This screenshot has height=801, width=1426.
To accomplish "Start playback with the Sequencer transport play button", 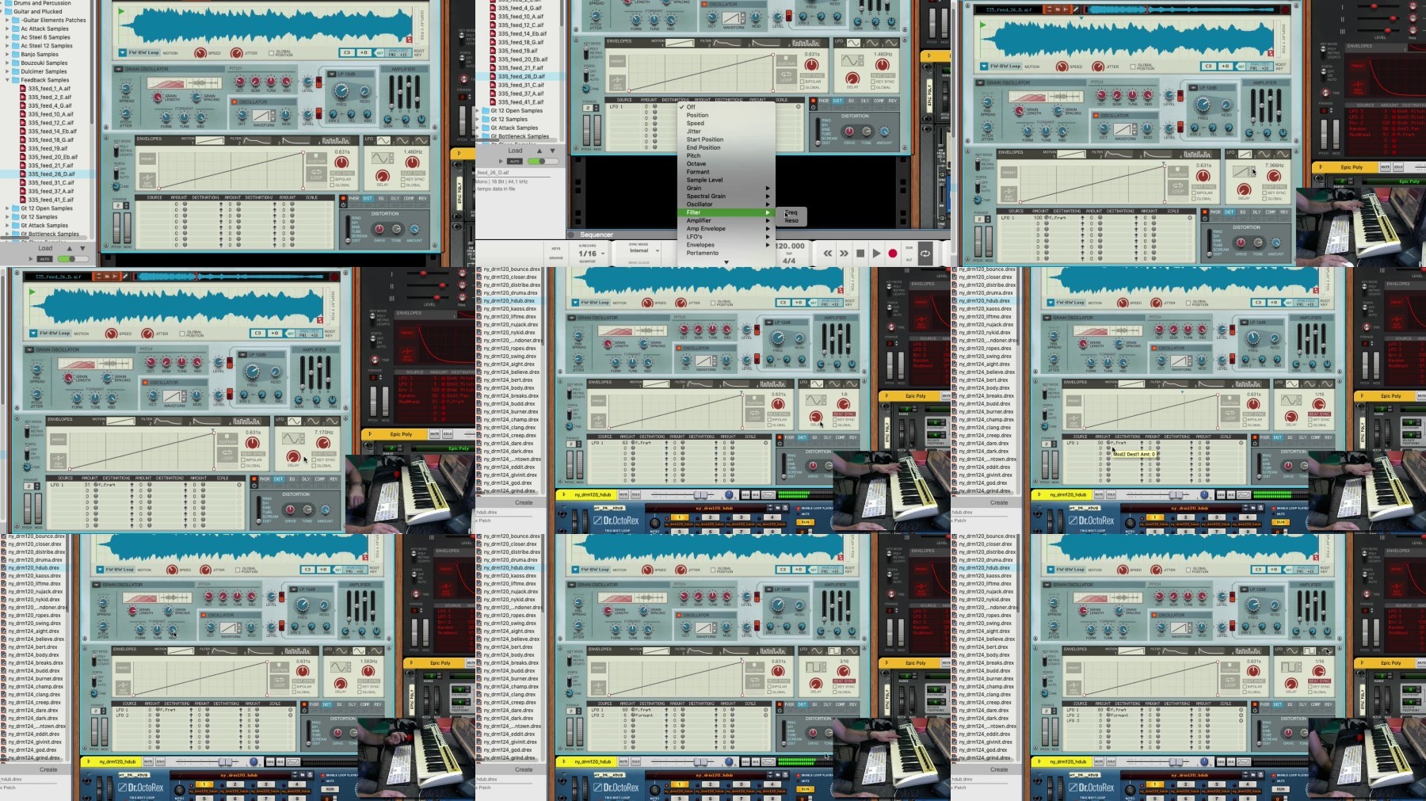I will (876, 254).
